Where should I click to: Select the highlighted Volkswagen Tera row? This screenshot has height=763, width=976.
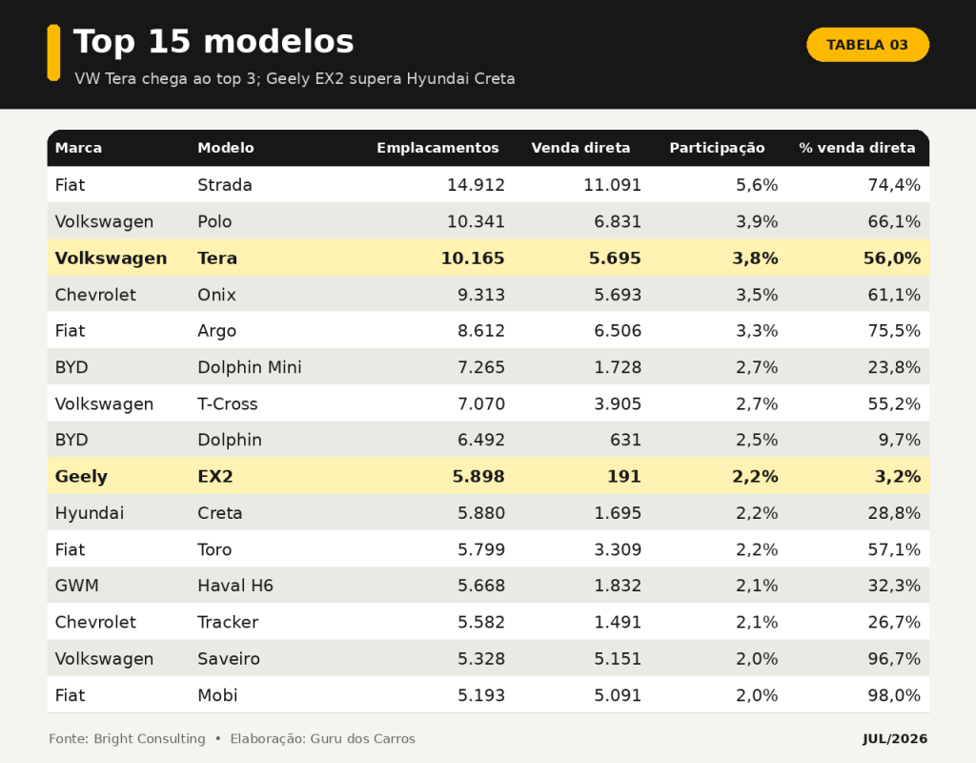pos(488,258)
